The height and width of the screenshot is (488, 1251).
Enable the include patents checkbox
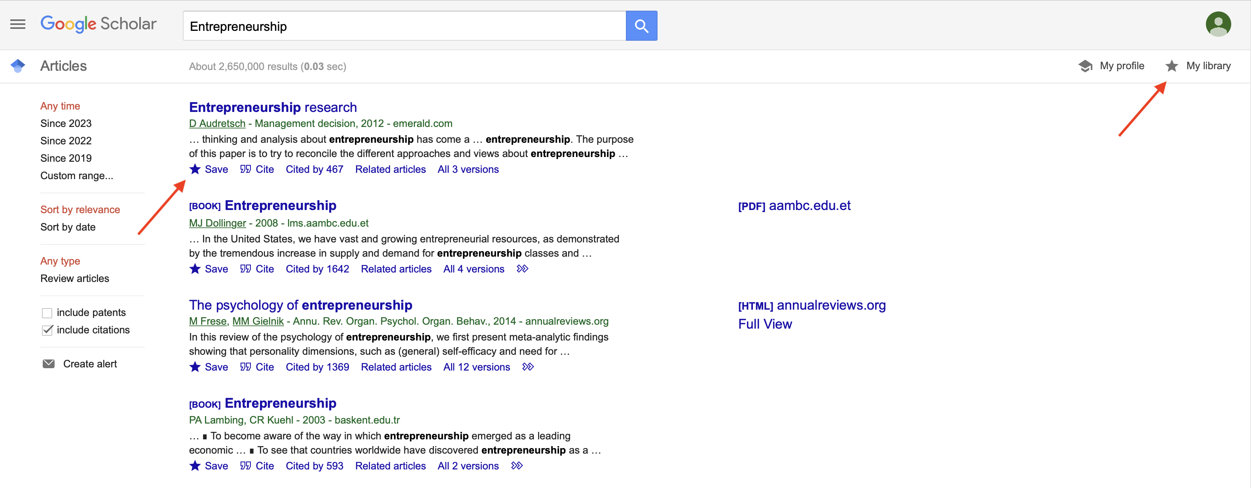(47, 313)
